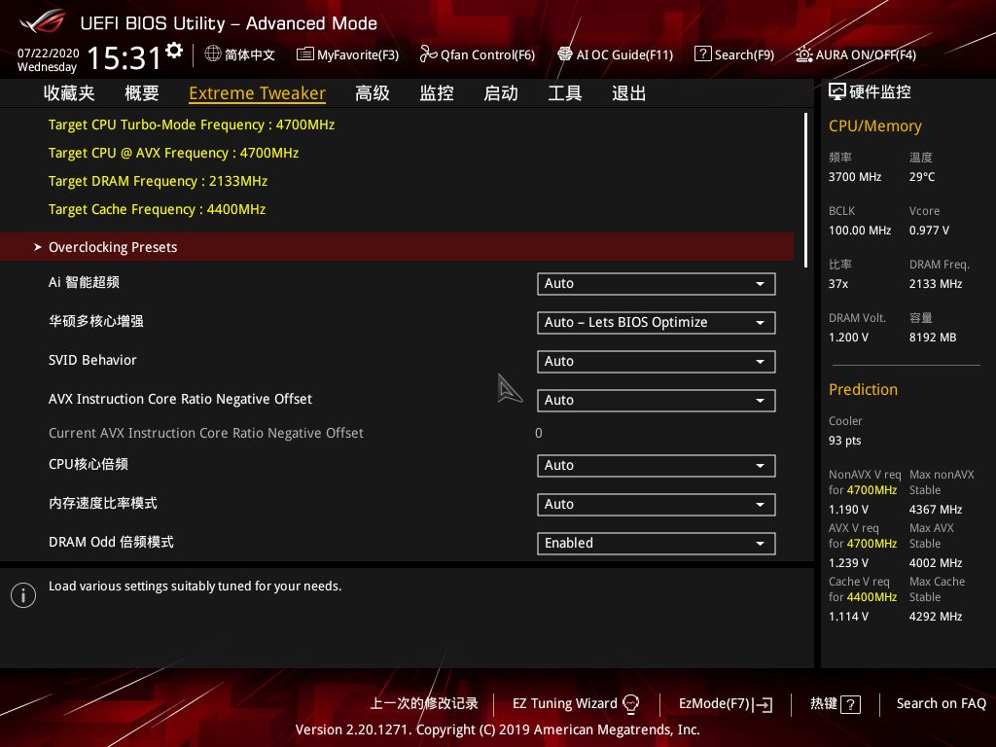The height and width of the screenshot is (747, 996).
Task: Open Qfan Control(F6) fan icon
Action: tap(428, 54)
